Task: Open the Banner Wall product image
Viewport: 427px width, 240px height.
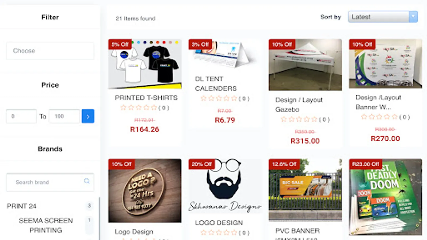Action: coord(385,64)
